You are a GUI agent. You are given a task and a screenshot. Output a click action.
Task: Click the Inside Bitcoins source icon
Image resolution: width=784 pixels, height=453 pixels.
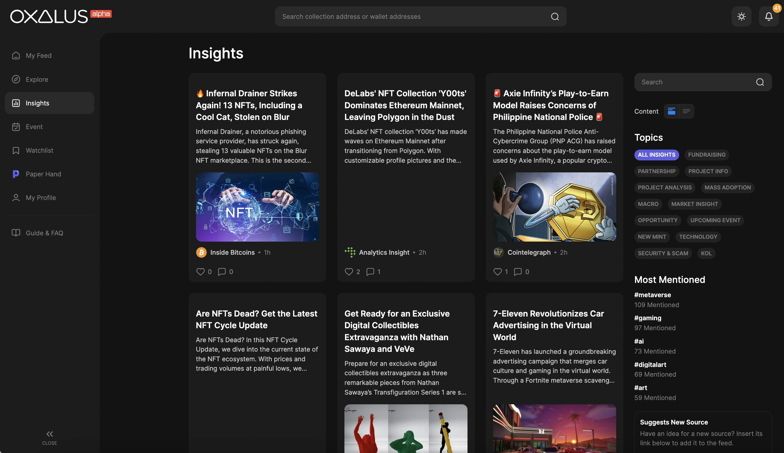pos(201,252)
